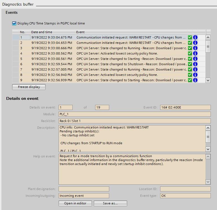Click blue info icon on event row 5
Viewport: 217px width, 210px height.
click(195, 59)
